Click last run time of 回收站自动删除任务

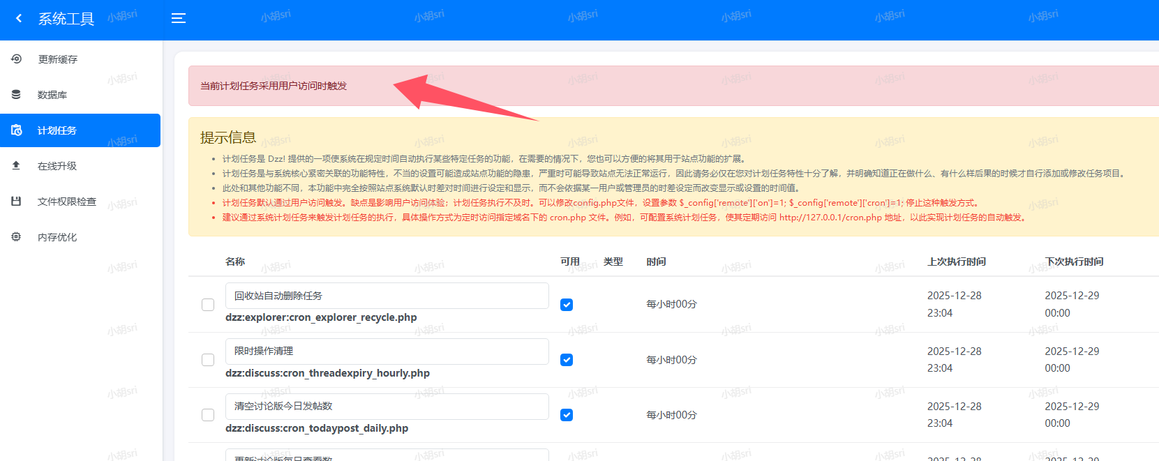pos(955,304)
